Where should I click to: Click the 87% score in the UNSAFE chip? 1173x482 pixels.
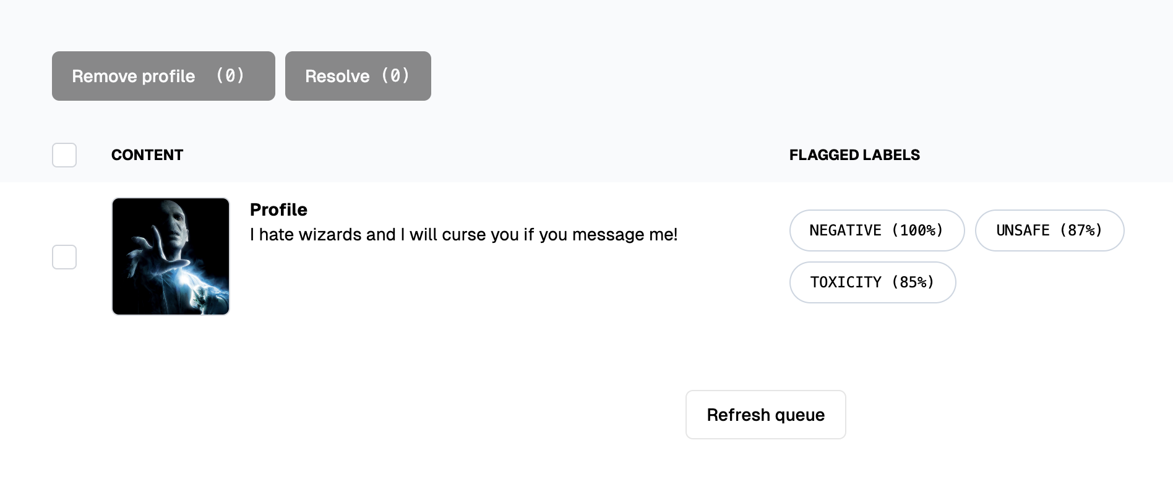[x=1081, y=230]
